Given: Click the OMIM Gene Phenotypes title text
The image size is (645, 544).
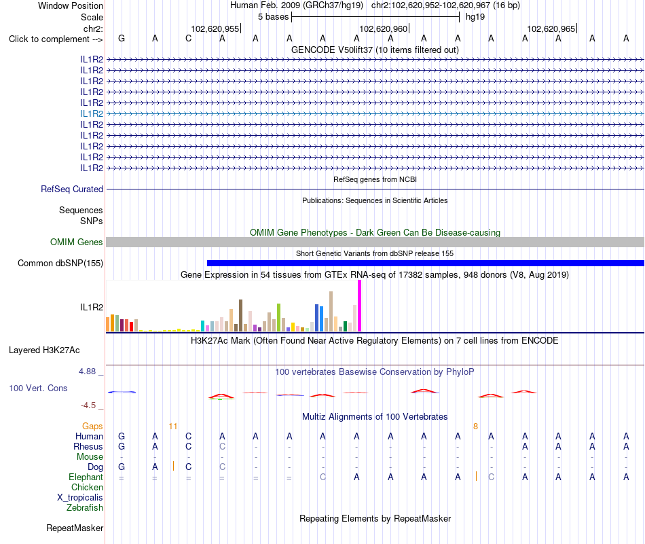Looking at the screenshot, I should click(375, 232).
